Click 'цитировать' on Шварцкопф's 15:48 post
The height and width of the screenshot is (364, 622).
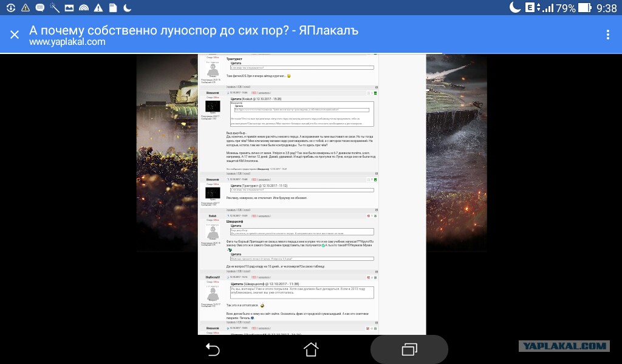(x=264, y=180)
